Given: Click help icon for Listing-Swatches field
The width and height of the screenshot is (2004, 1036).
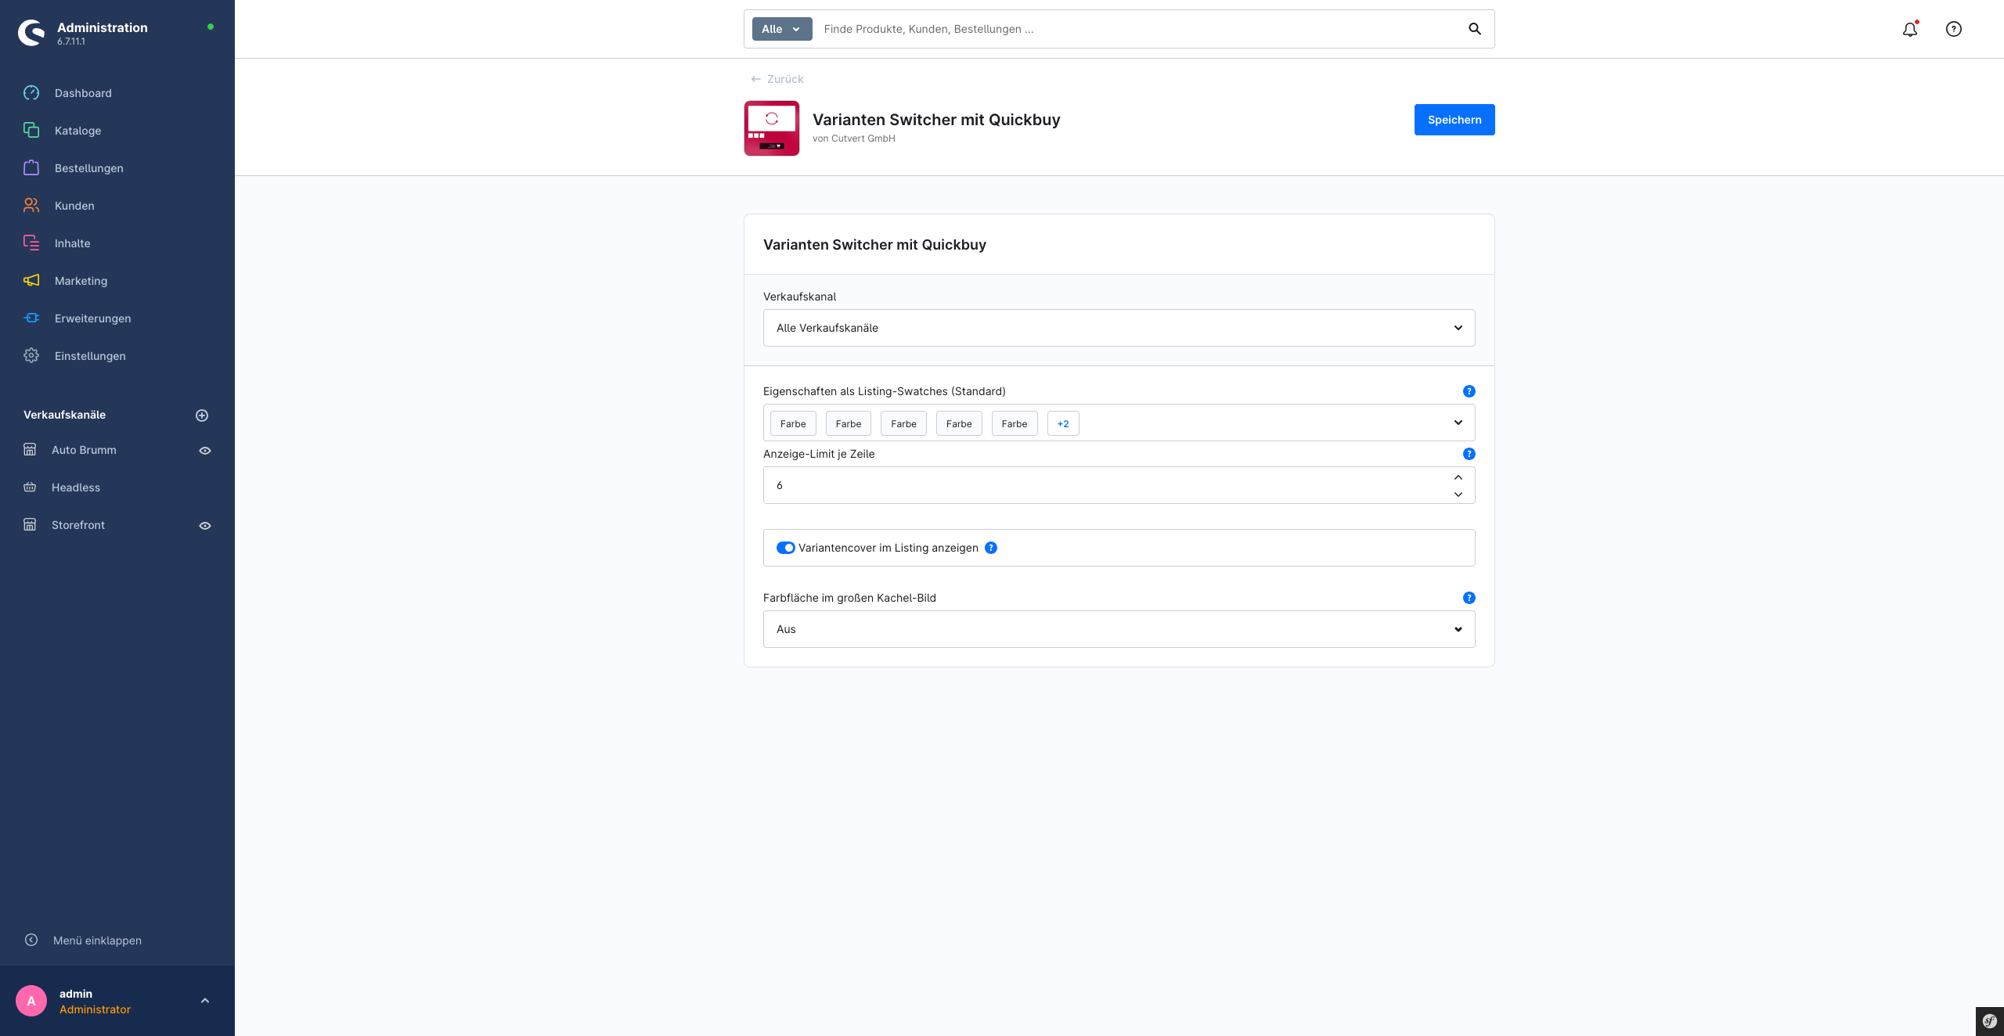Looking at the screenshot, I should pyautogui.click(x=1469, y=391).
